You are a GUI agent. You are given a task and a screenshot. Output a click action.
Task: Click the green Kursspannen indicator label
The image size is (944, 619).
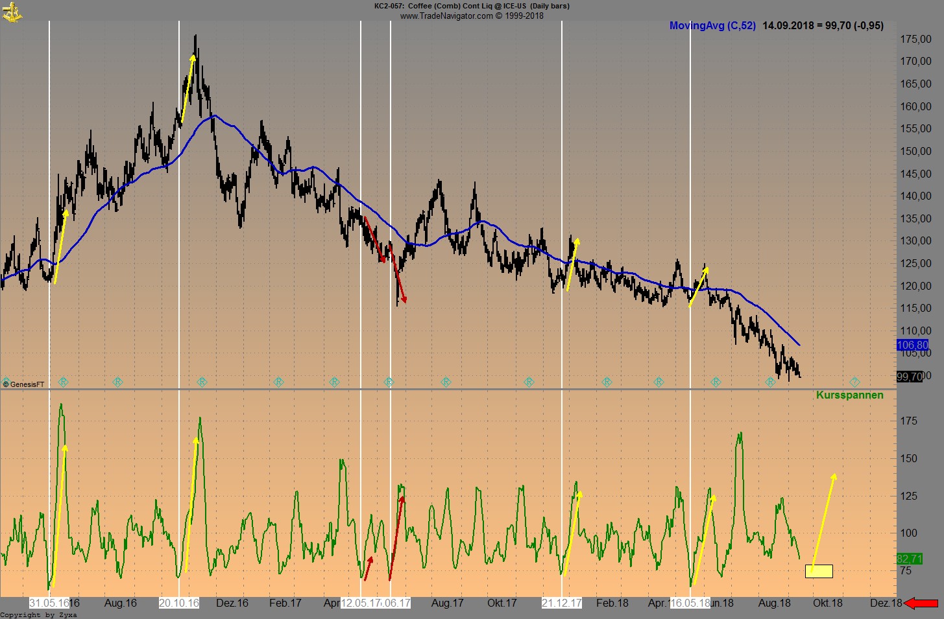coord(849,395)
